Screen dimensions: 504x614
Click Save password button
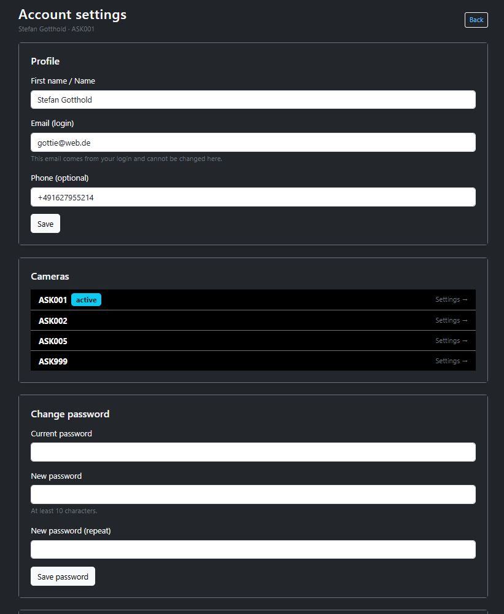[x=63, y=576]
